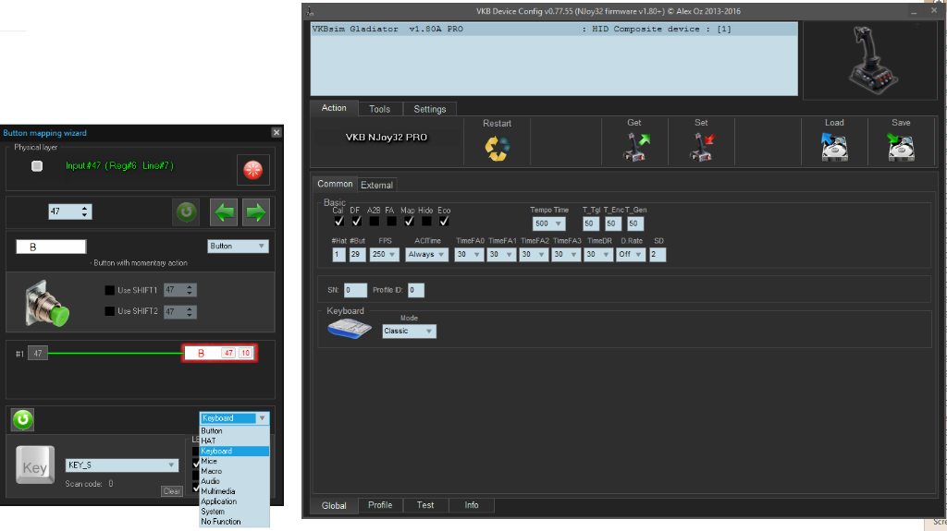The image size is (947, 531).
Task: Open the KEY_S key selection dropdown
Action: tap(121, 465)
